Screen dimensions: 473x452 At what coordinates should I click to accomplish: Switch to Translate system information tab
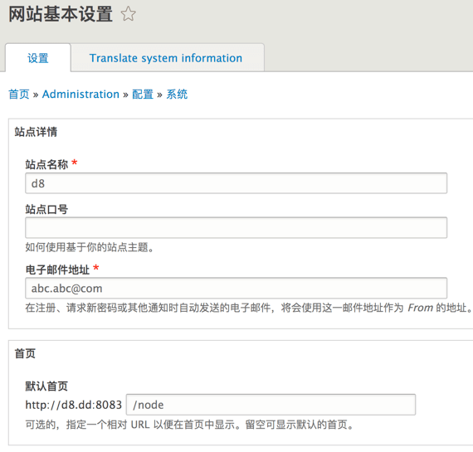(x=166, y=58)
